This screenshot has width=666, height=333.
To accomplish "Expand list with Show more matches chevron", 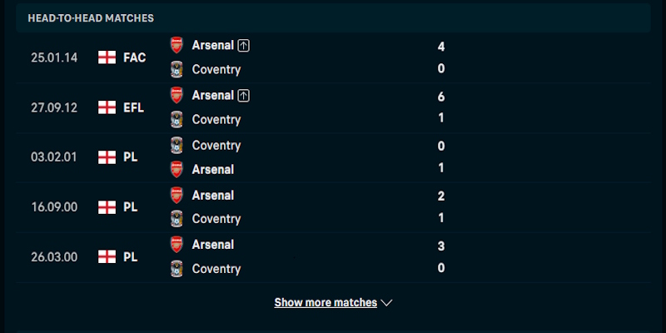I will (386, 303).
